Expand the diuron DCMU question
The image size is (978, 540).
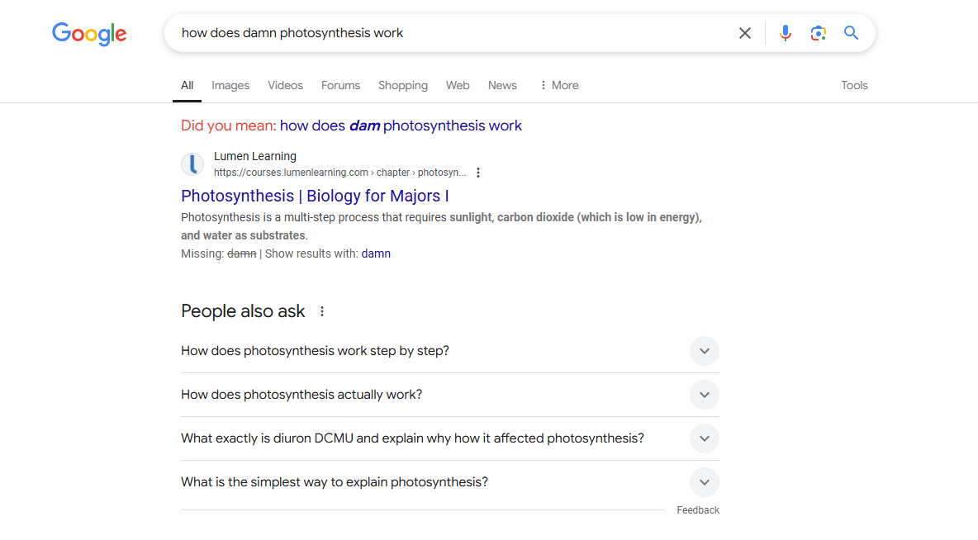tap(704, 438)
